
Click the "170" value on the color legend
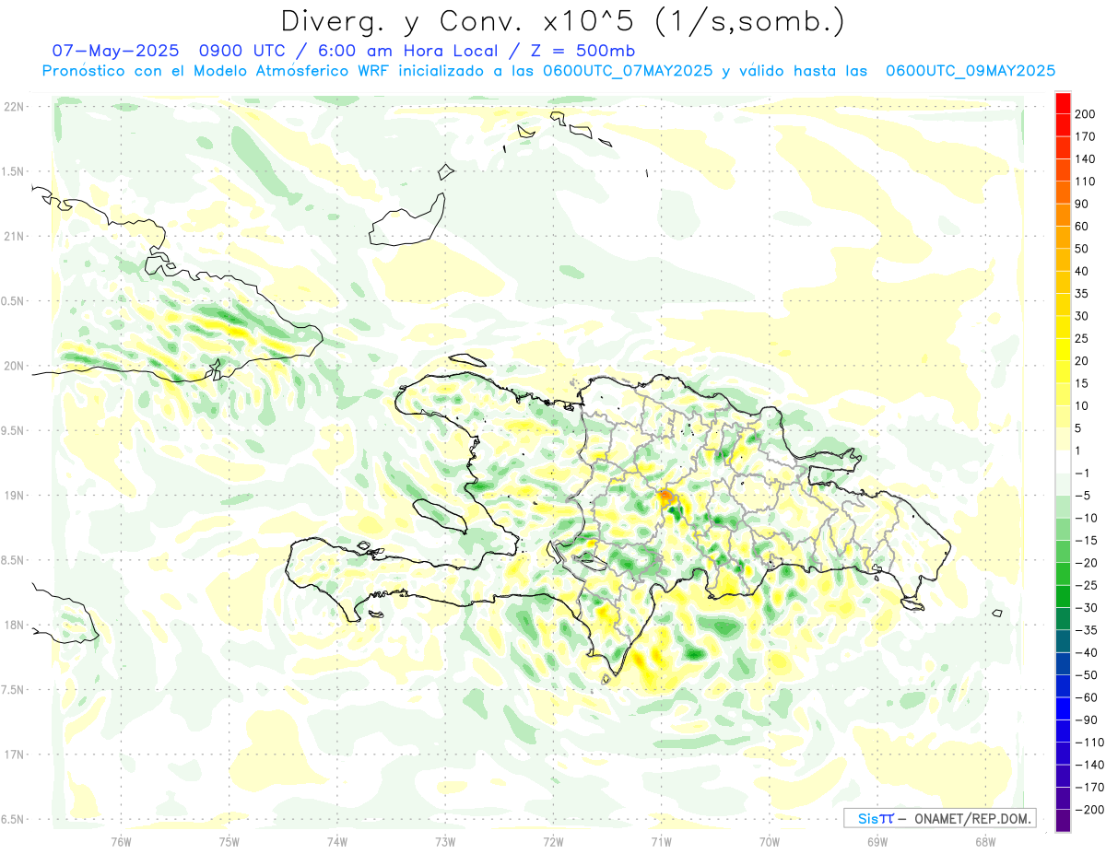[1085, 137]
